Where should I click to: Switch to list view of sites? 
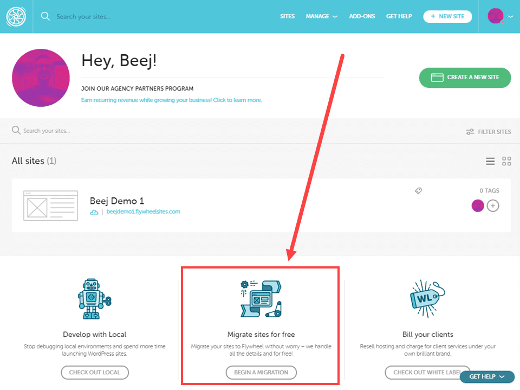pos(490,161)
